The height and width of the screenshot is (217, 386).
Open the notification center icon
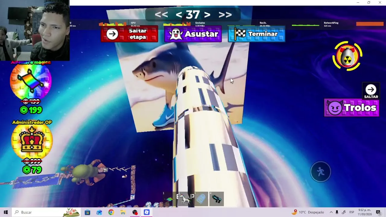(x=378, y=212)
